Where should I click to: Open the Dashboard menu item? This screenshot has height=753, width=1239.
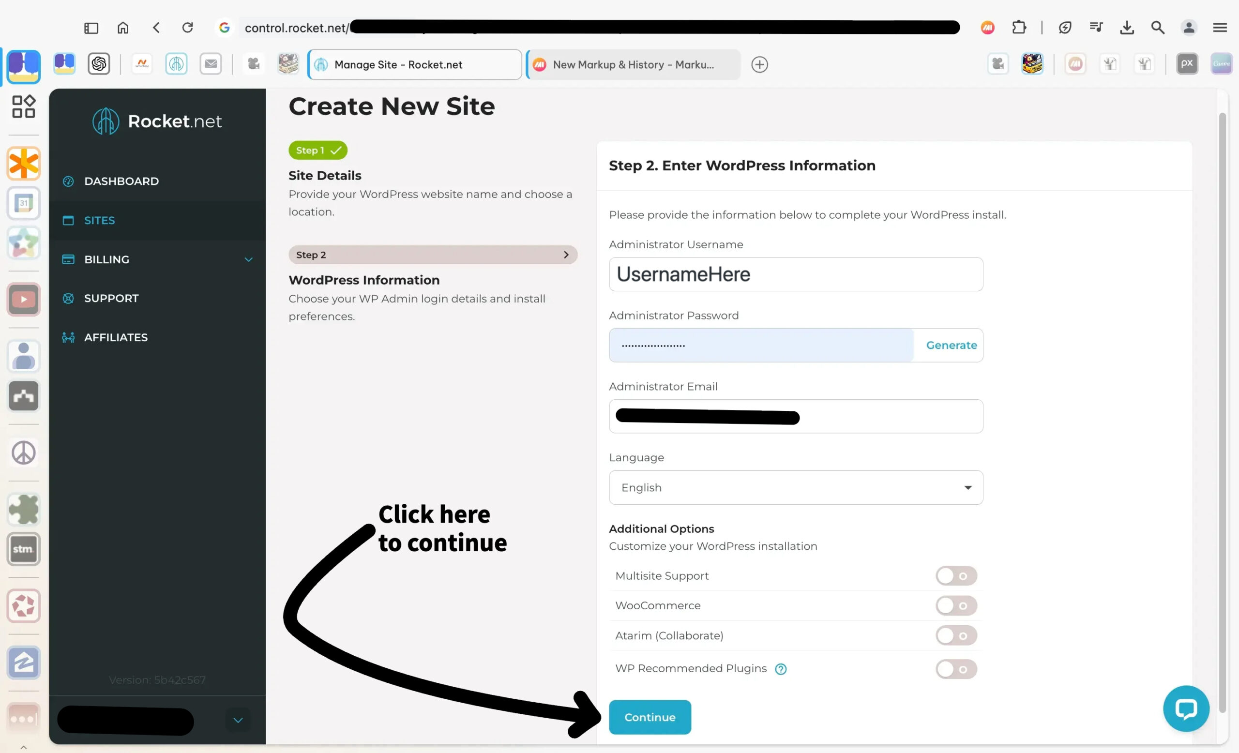click(x=121, y=181)
